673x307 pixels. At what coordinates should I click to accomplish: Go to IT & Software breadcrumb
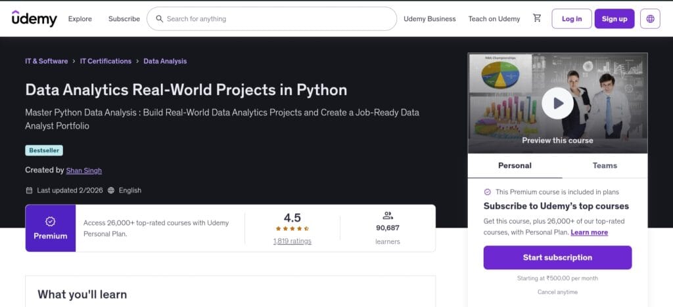47,61
